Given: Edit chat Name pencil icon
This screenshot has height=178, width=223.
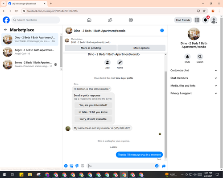Looking at the screenshot, I should point(120,62).
